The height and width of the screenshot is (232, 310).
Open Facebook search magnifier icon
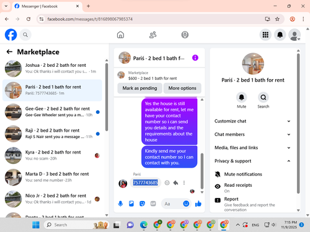[x=25, y=35]
